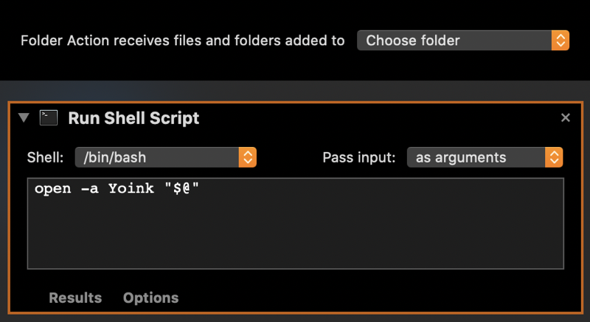Click the orange arrows on Pass input selector
This screenshot has height=322, width=590.
554,157
